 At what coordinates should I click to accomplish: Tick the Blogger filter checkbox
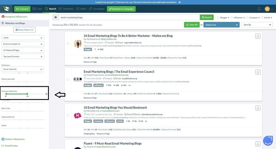click(218, 18)
